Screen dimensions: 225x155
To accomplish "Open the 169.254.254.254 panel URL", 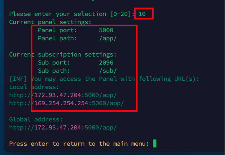I will [66, 103].
